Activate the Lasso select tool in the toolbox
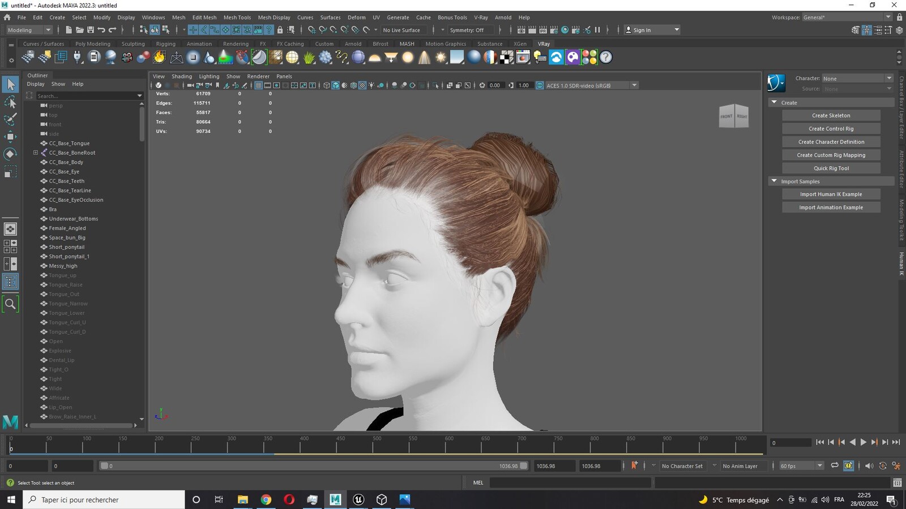The width and height of the screenshot is (906, 509). (x=10, y=102)
